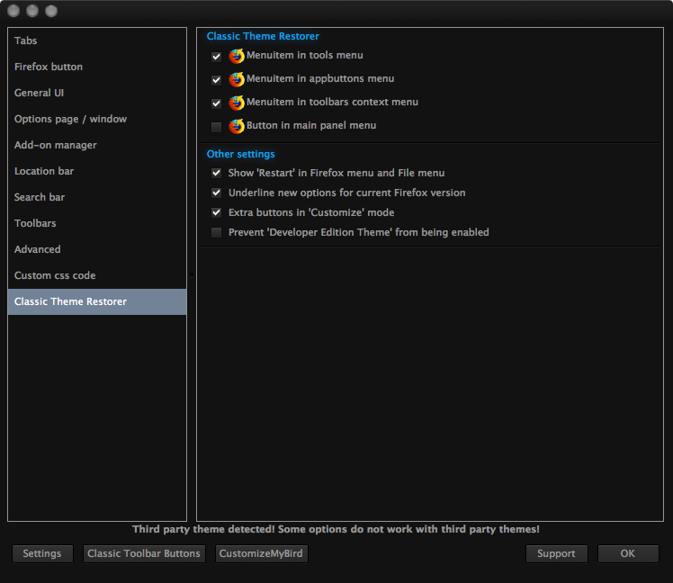Disable "Extra buttons in 'Customize' mode" checkbox

[216, 212]
